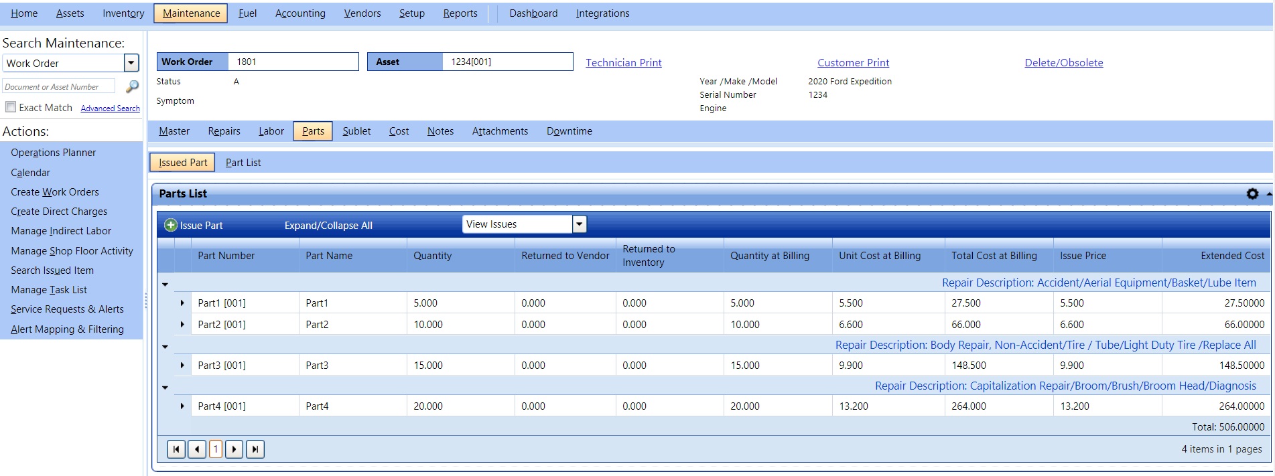Switch to the Part List sub-tab
Screen dimensions: 1275x476
point(243,163)
